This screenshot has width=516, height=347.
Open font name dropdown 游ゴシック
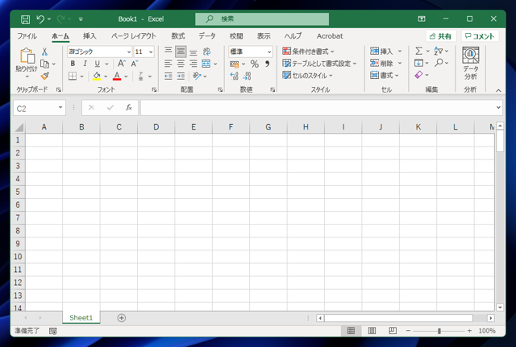click(x=129, y=52)
